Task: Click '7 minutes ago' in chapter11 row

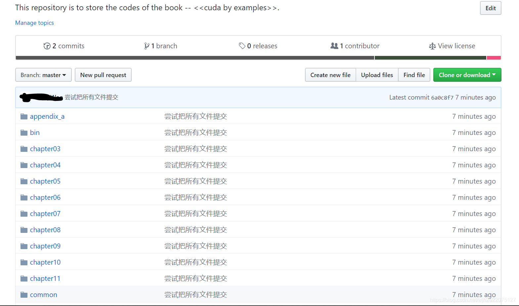Action: (474, 279)
